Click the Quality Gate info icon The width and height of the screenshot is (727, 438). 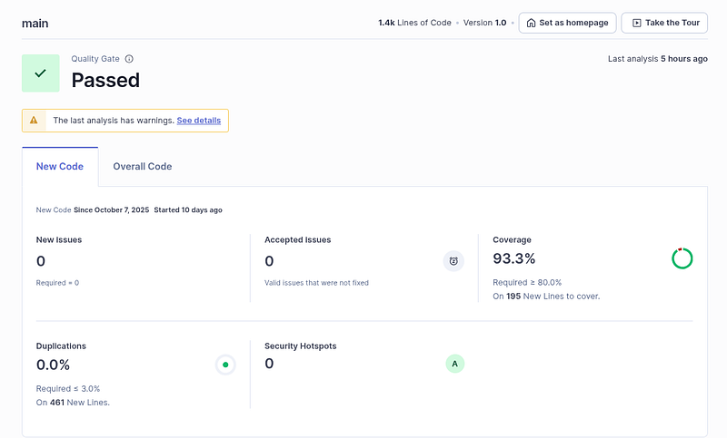coord(129,59)
